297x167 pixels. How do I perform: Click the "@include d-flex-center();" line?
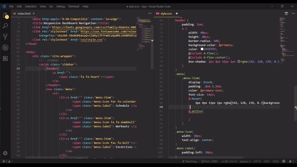[209, 58]
